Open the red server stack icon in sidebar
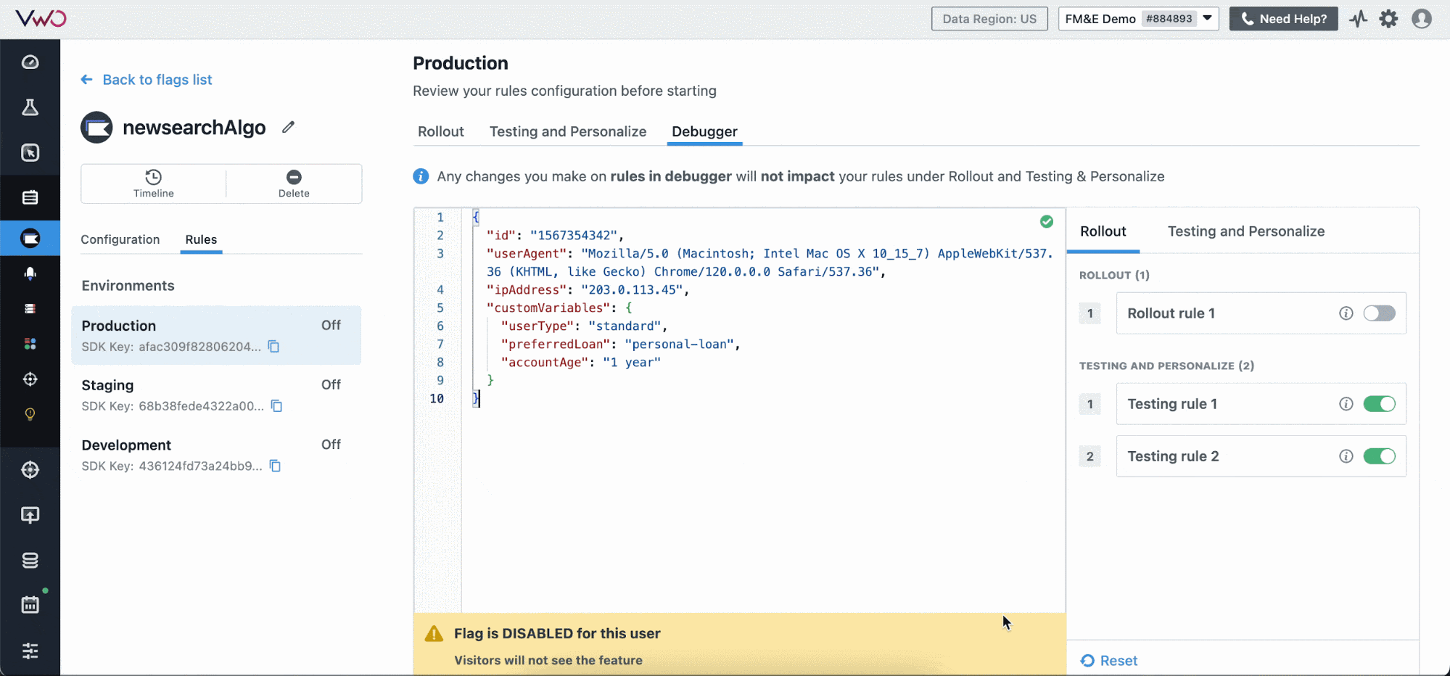1450x676 pixels. [x=30, y=309]
